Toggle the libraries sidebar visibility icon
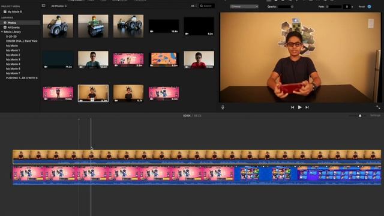Screen dimensions: 384x216 pos(43,5)
